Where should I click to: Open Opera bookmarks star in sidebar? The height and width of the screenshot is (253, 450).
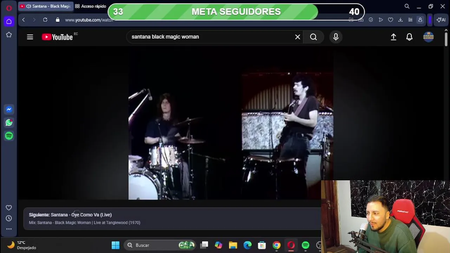pyautogui.click(x=9, y=35)
